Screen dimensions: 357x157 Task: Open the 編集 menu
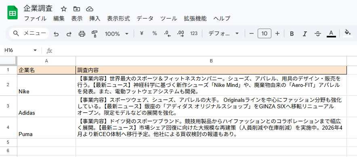click(x=59, y=19)
